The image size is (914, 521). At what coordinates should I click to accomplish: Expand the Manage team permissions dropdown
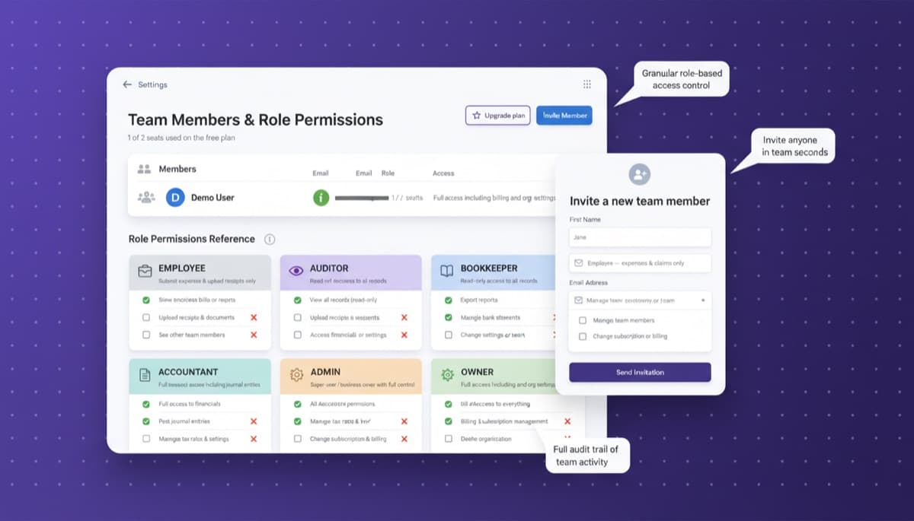tap(639, 300)
